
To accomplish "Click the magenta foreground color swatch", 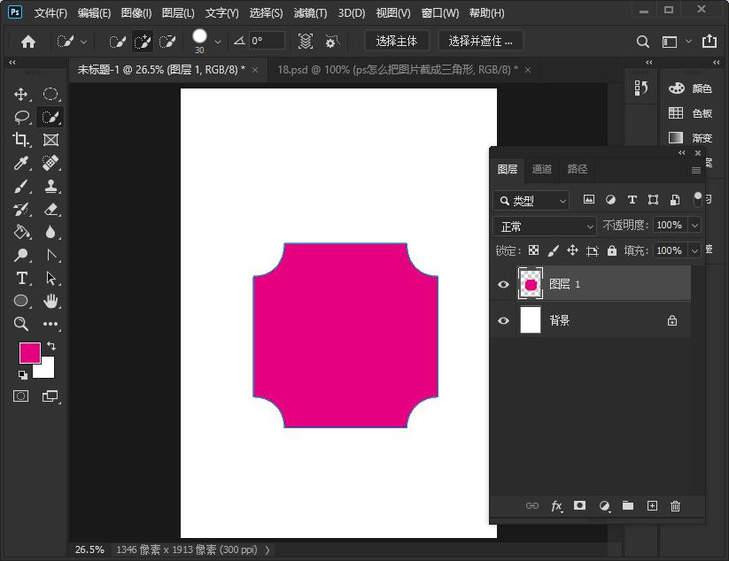I will point(29,352).
